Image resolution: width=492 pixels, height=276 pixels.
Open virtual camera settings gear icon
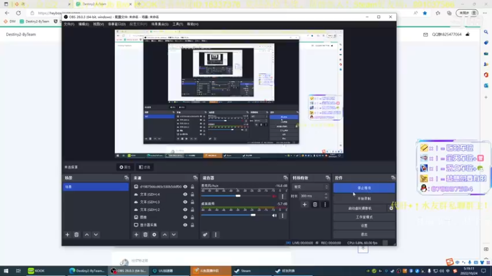(391, 208)
